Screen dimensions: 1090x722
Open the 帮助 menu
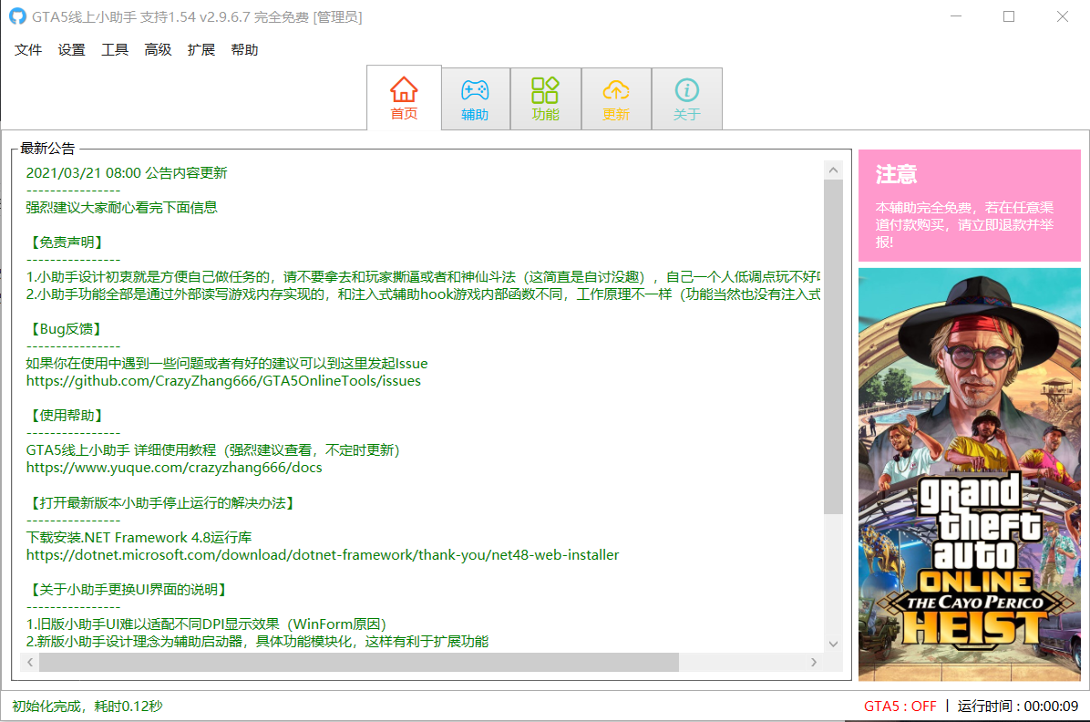pyautogui.click(x=243, y=49)
